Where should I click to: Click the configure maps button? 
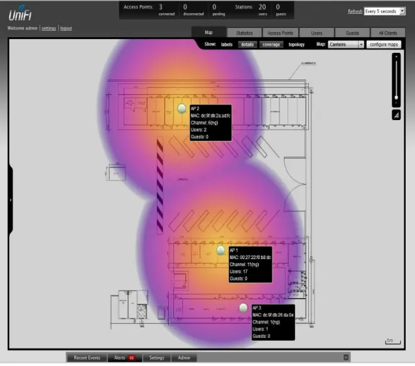[384, 45]
